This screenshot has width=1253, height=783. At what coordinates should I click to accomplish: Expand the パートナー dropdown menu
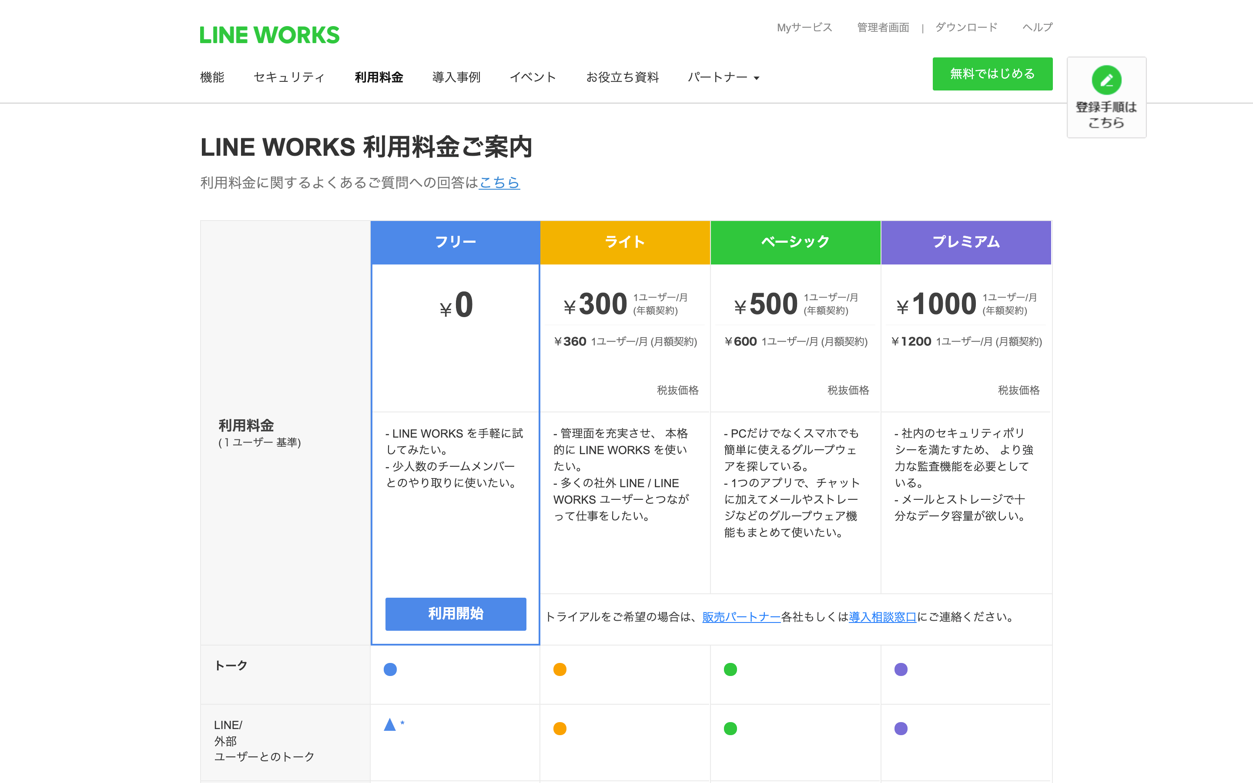[x=724, y=78]
